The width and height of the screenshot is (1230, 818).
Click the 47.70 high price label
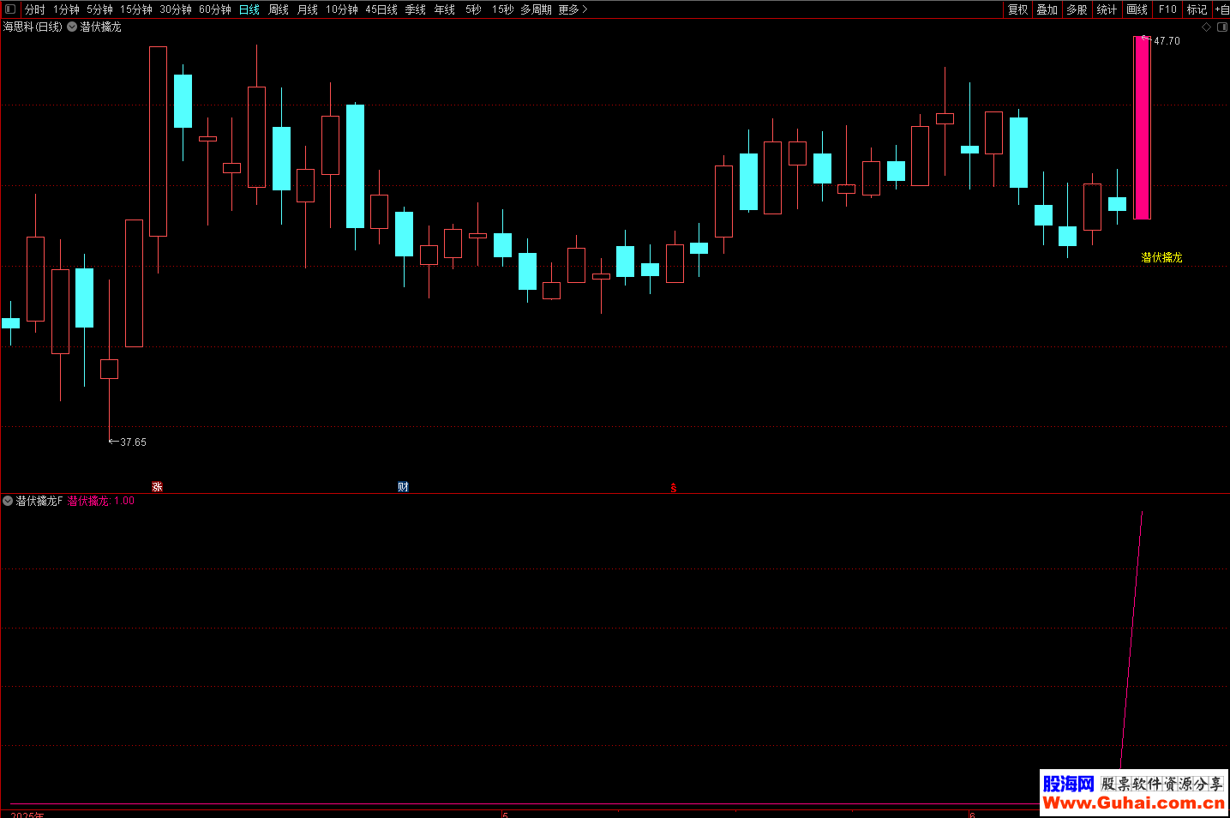pyautogui.click(x=1167, y=41)
